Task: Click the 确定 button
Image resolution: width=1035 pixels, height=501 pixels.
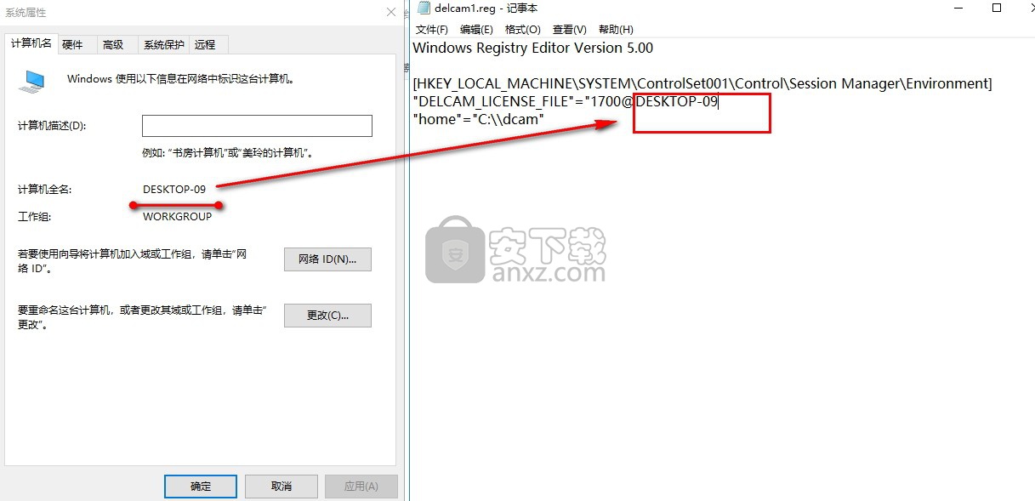Action: pos(200,487)
